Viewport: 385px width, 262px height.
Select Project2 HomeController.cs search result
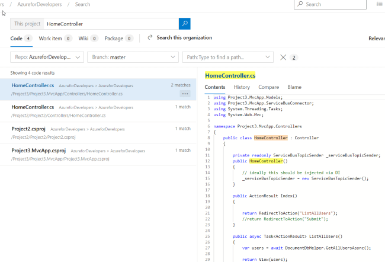33,107
